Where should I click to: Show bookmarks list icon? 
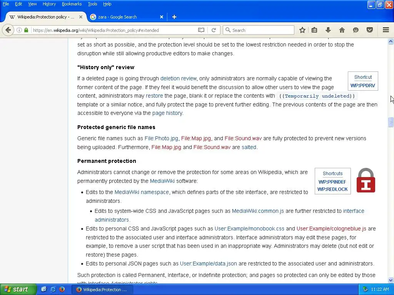click(x=314, y=30)
